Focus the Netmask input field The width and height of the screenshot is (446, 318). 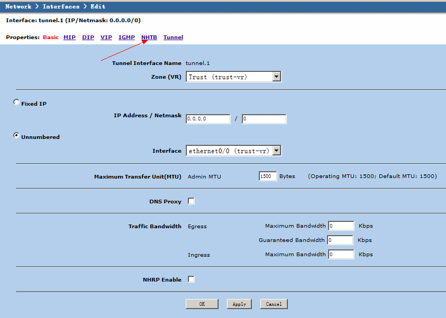click(x=263, y=119)
